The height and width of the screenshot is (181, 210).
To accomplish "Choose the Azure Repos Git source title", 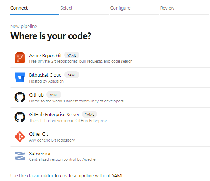I will [x=45, y=55].
